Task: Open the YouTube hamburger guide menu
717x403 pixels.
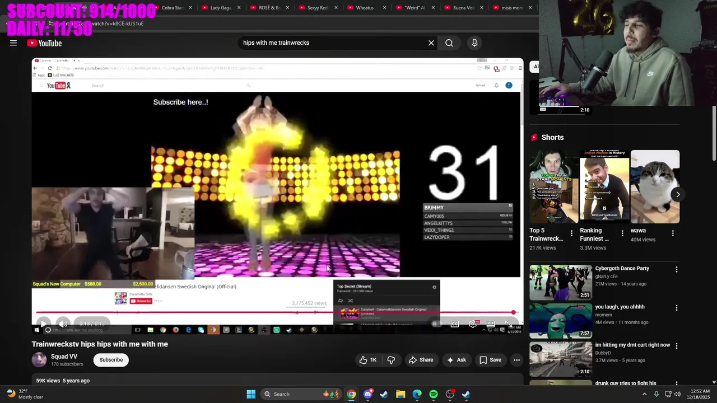Action: pyautogui.click(x=13, y=43)
